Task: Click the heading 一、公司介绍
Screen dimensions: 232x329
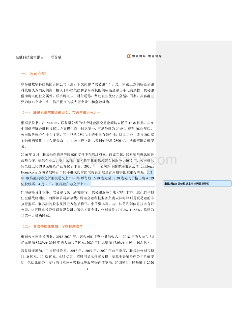Action: point(33,74)
